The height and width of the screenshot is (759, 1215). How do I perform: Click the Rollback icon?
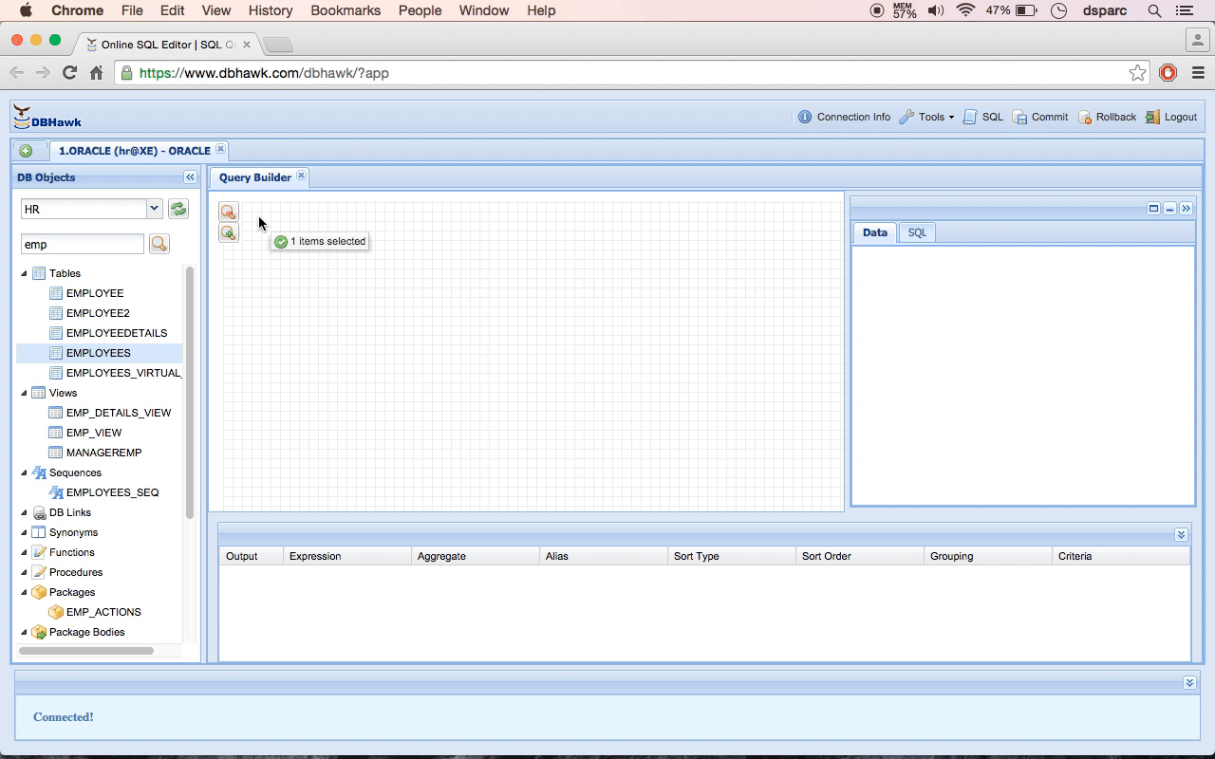coord(1107,117)
